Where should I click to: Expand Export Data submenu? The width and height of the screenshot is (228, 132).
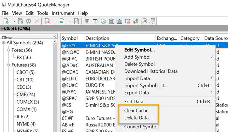click(x=165, y=93)
